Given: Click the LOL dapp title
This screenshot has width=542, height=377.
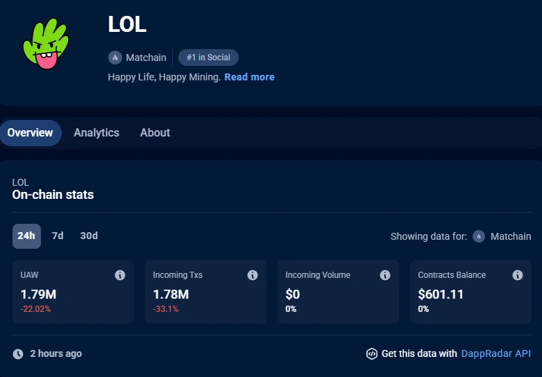Looking at the screenshot, I should click(127, 24).
